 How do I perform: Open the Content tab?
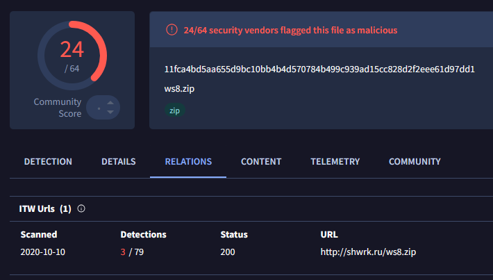coord(261,162)
